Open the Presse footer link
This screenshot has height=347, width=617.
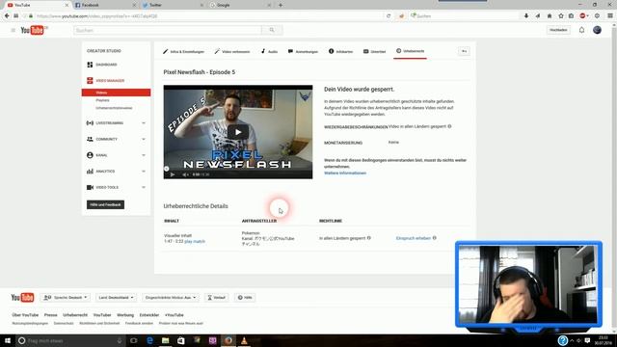51,315
